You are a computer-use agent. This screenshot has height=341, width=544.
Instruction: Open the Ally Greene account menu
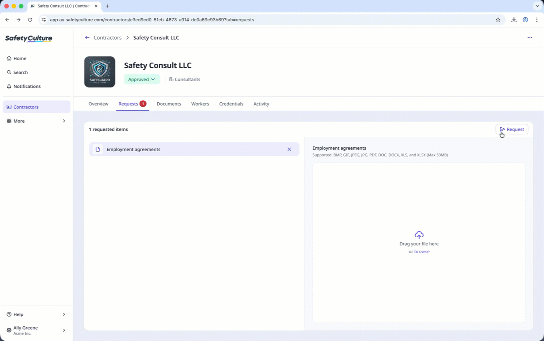coord(36,330)
